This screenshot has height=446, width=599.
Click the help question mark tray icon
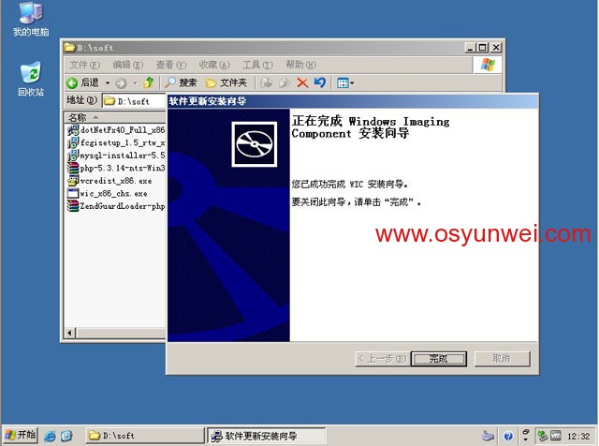click(507, 436)
